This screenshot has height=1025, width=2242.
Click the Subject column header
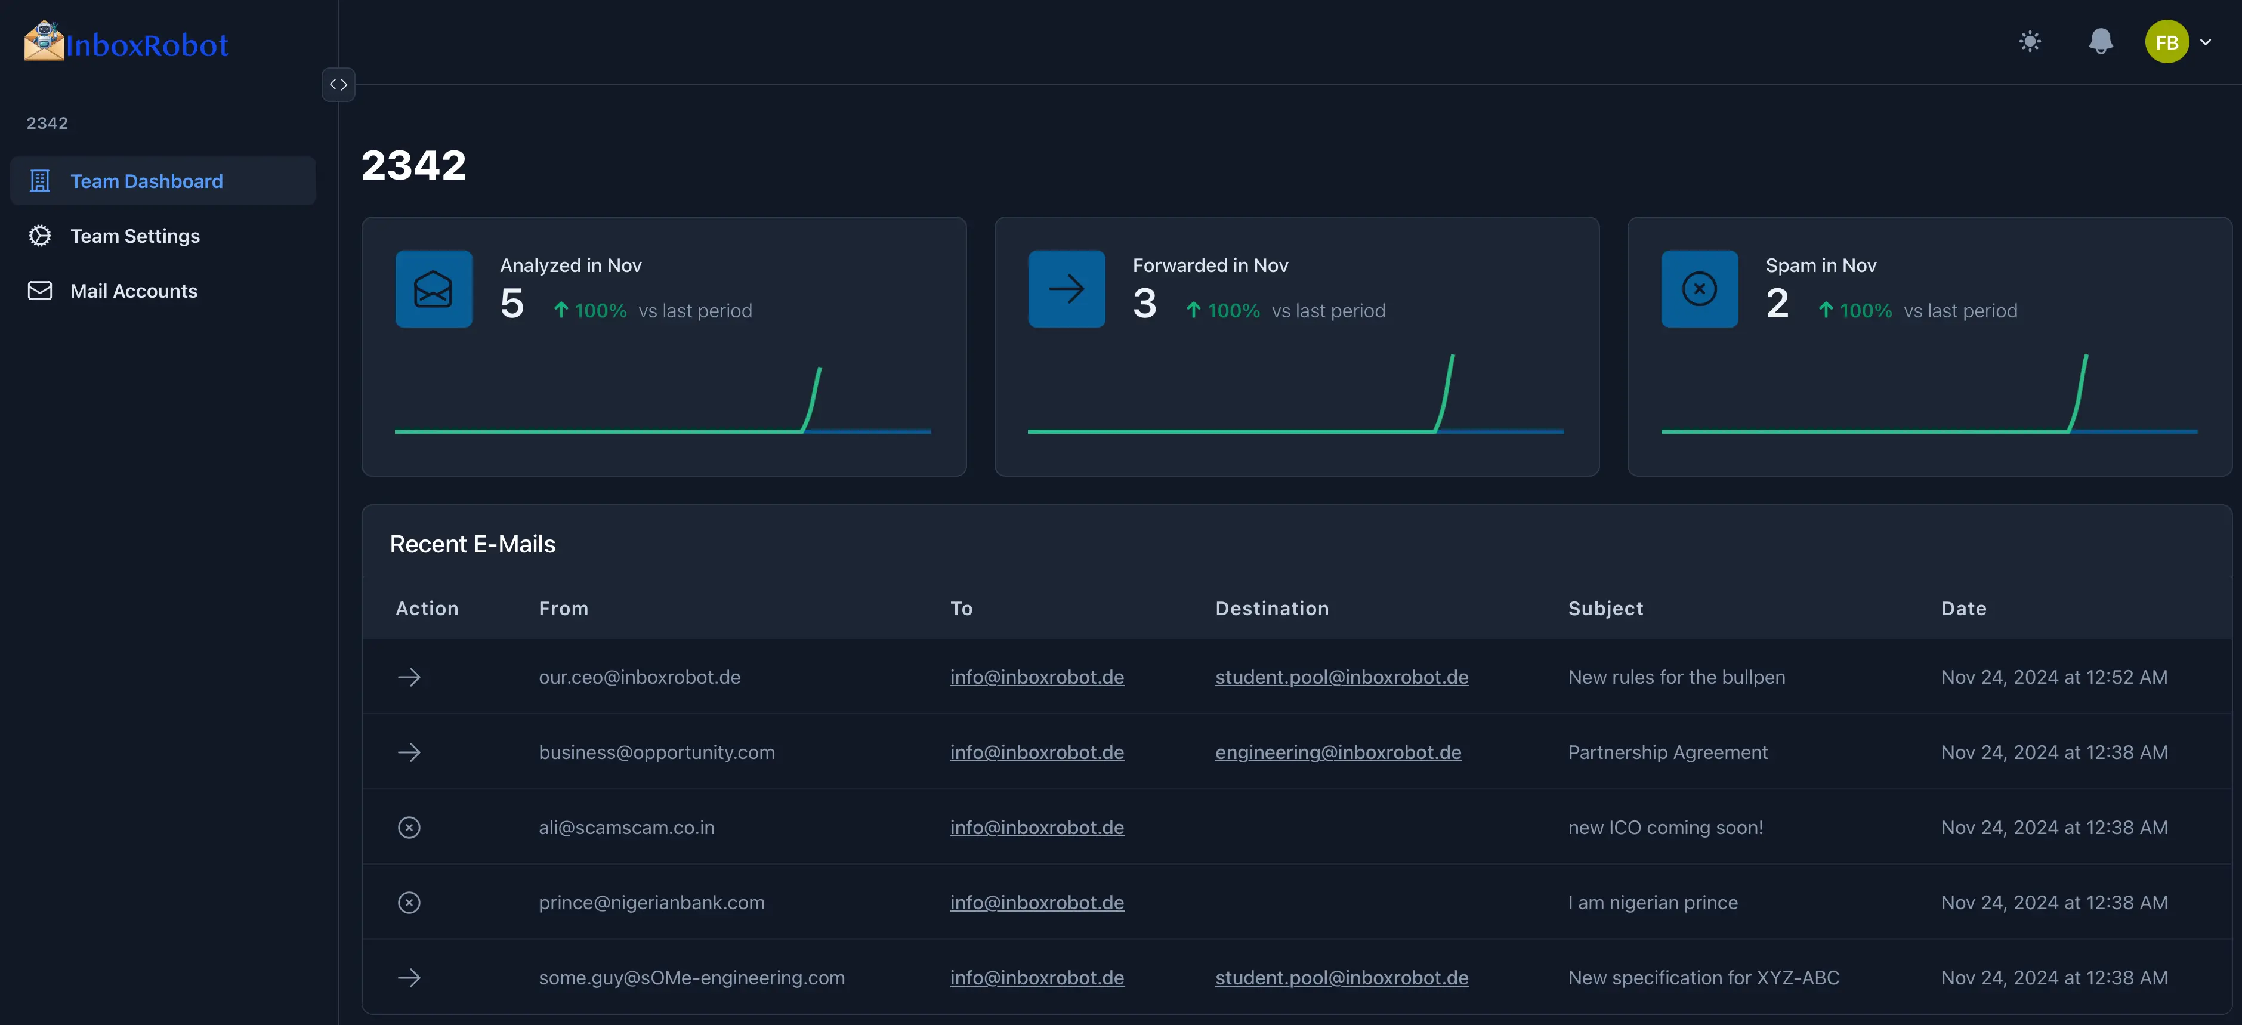[x=1606, y=608]
